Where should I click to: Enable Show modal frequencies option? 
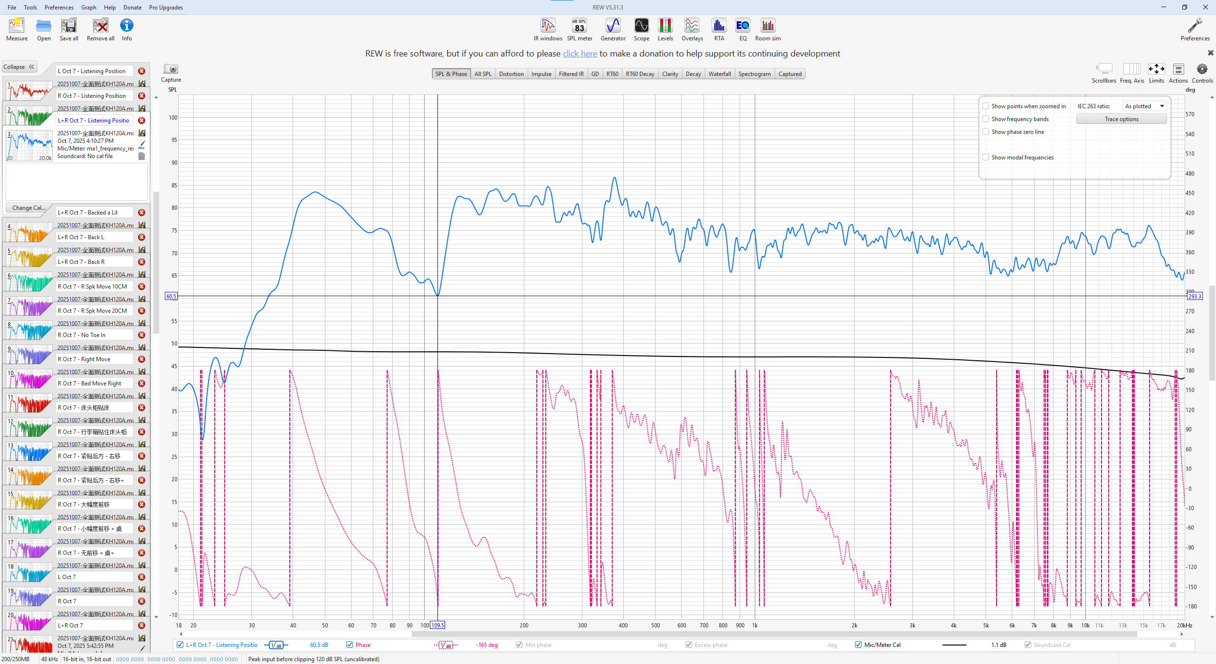tap(986, 158)
